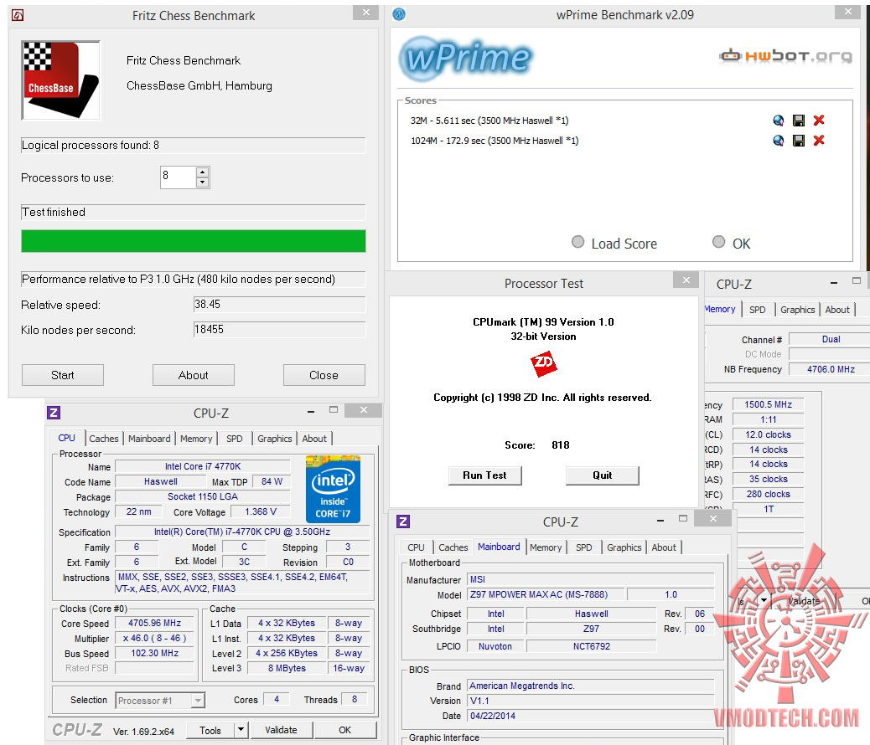The image size is (870, 745).
Task: Open web link icon for 1024M score
Action: [x=778, y=141]
